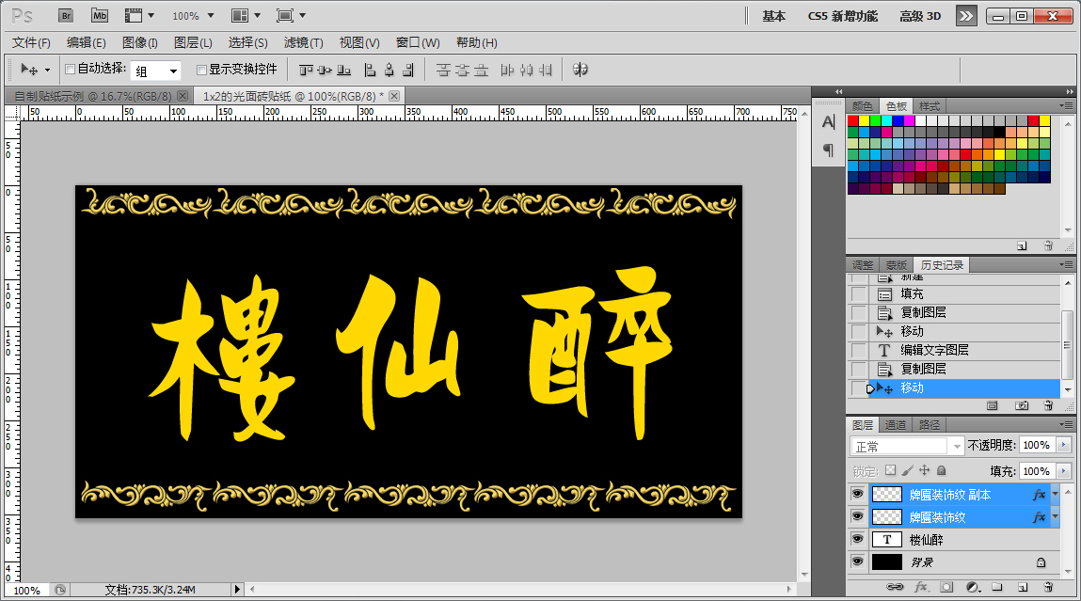Create new snapshot camera icon in History
Screen dimensions: 1081x601
(x=1022, y=405)
